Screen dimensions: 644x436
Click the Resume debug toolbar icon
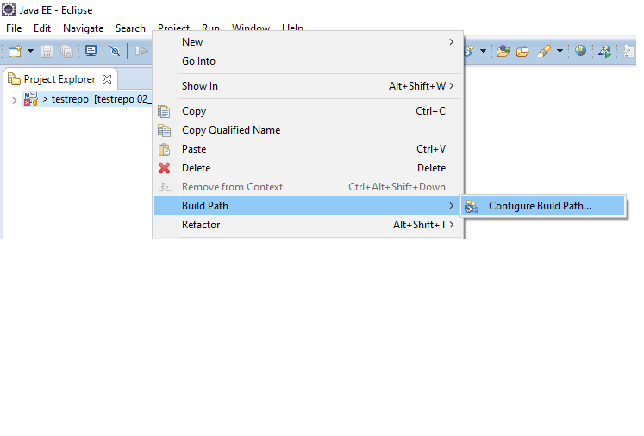(x=141, y=51)
